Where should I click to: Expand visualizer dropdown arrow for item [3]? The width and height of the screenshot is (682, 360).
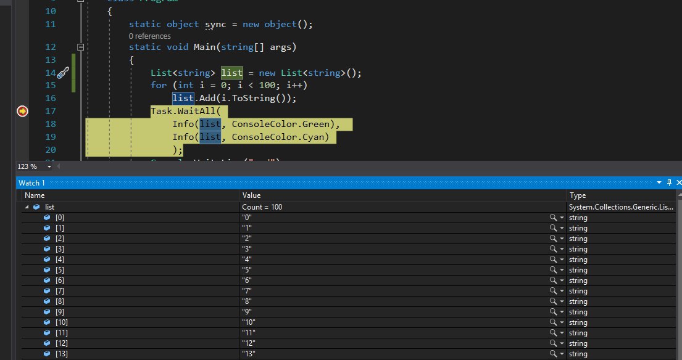pyautogui.click(x=562, y=249)
